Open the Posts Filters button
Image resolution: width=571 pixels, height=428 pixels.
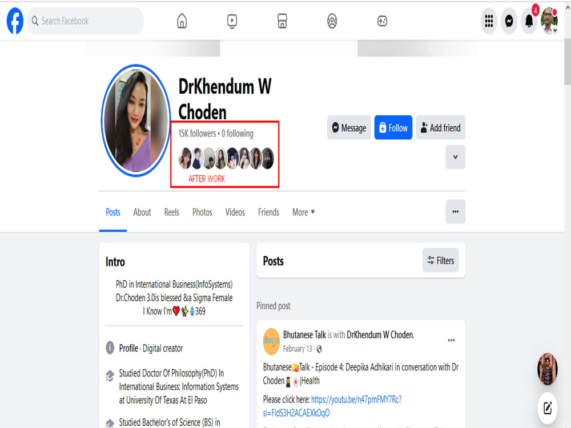(441, 261)
